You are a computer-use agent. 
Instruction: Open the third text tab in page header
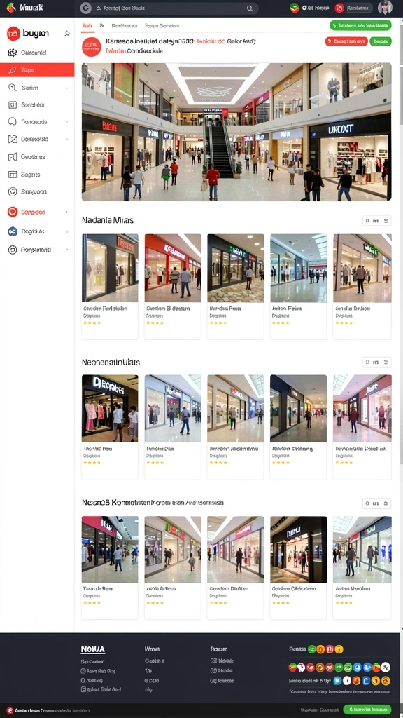coord(162,26)
